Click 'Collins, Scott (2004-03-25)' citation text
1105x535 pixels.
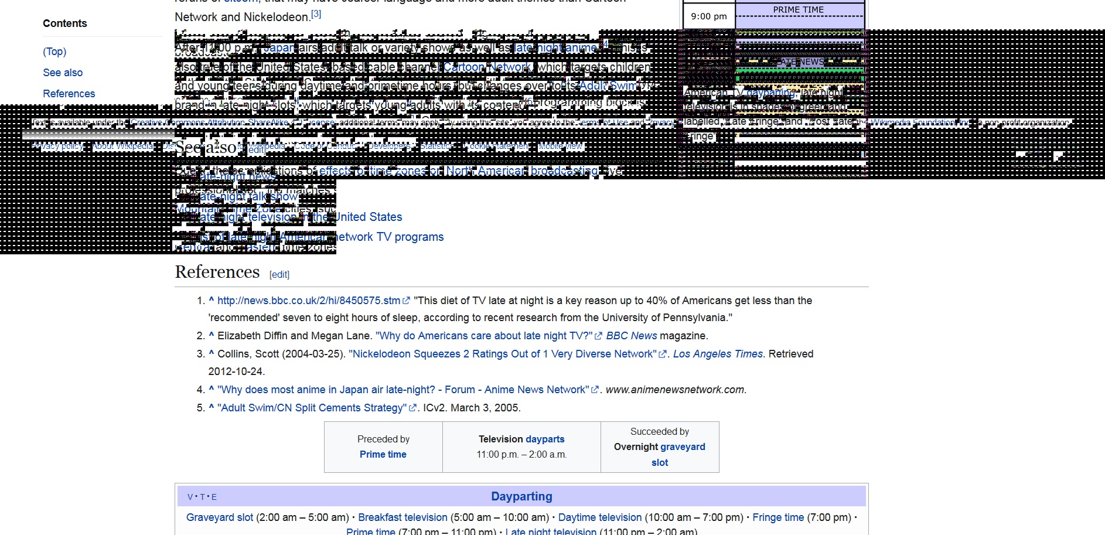[281, 354]
